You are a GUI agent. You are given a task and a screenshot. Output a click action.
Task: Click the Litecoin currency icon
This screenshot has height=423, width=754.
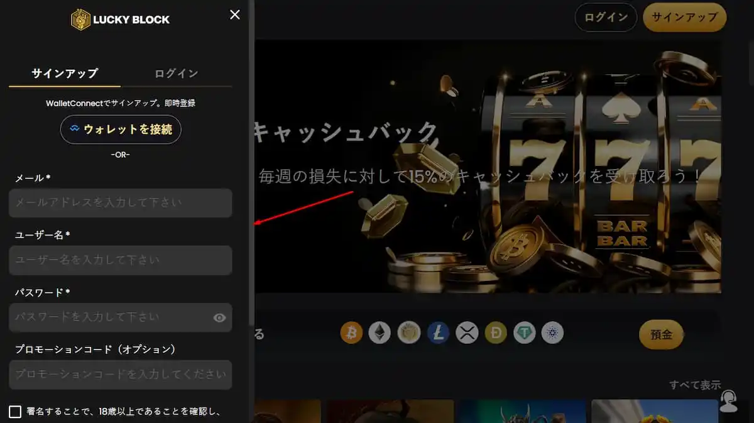(x=439, y=333)
